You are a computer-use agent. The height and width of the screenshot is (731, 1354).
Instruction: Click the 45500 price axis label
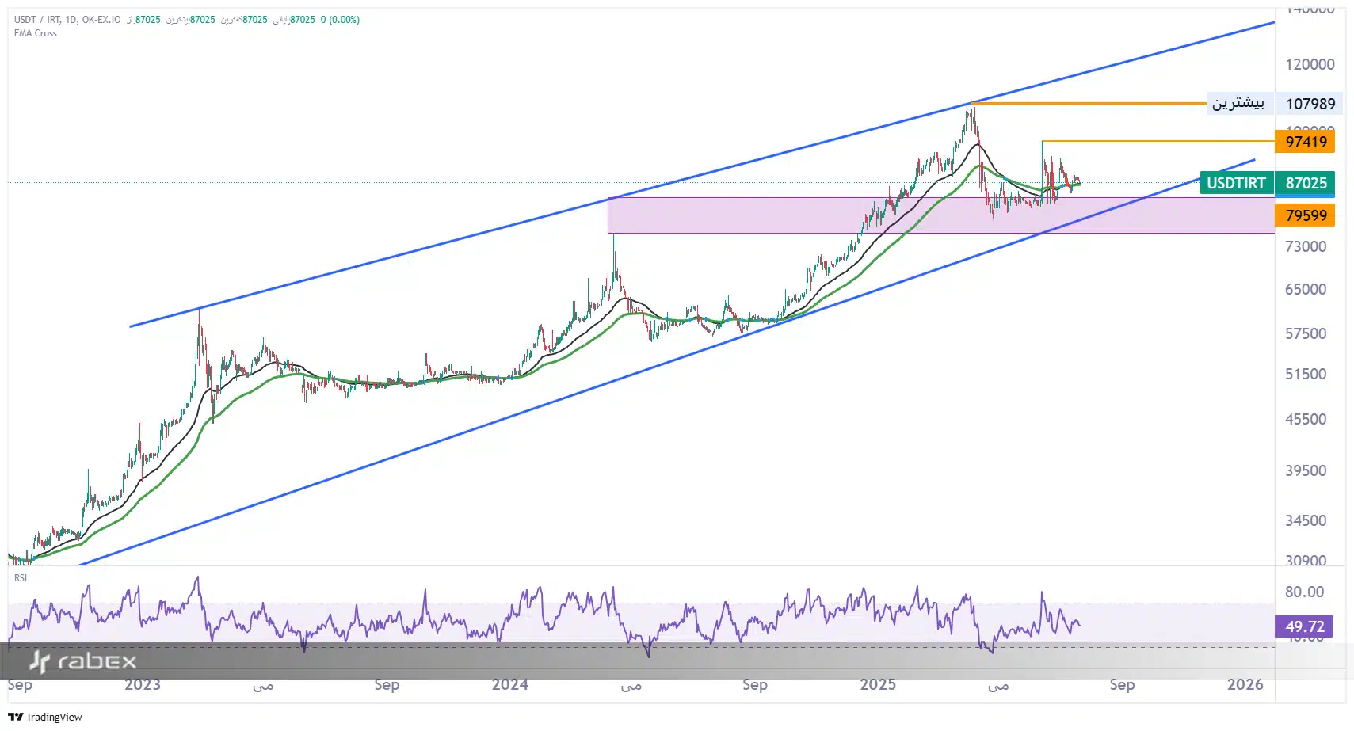pos(1306,419)
